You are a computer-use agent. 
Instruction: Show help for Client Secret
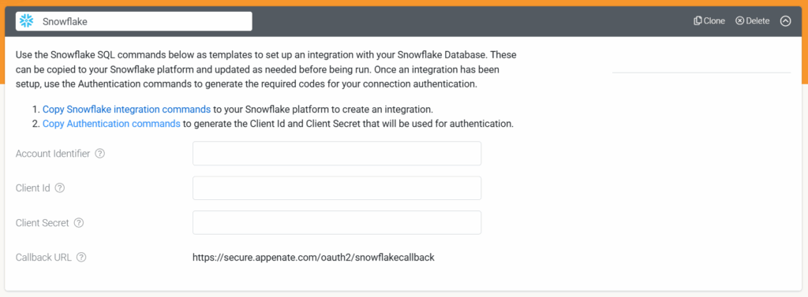(x=78, y=223)
